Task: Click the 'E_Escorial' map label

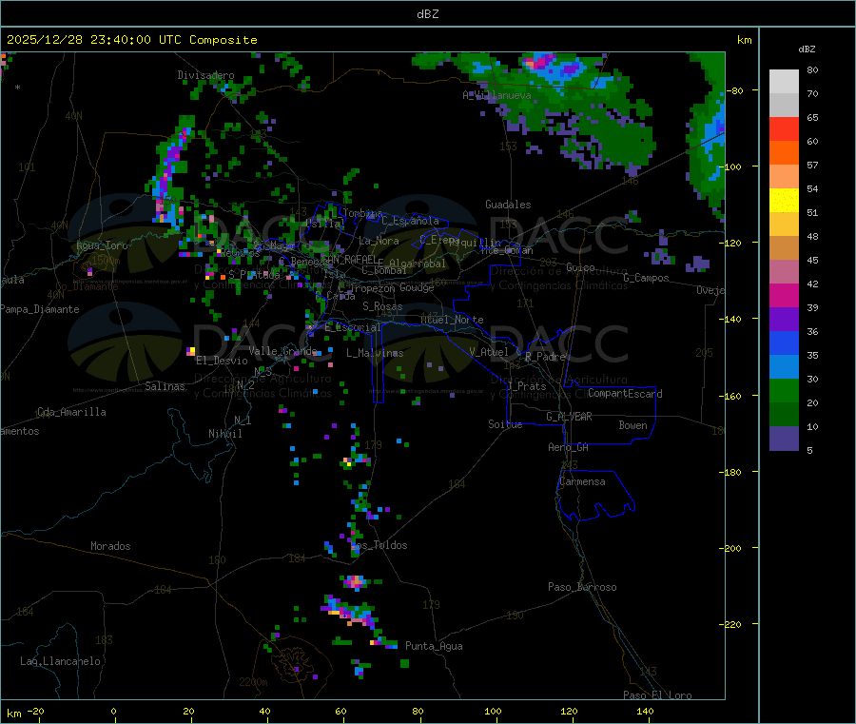Action: (353, 327)
